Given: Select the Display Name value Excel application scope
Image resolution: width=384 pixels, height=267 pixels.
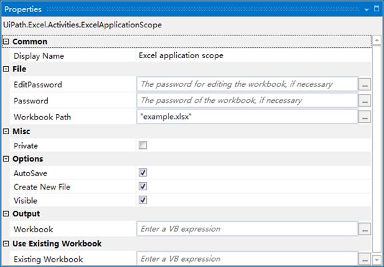Looking at the screenshot, I should tap(181, 55).
